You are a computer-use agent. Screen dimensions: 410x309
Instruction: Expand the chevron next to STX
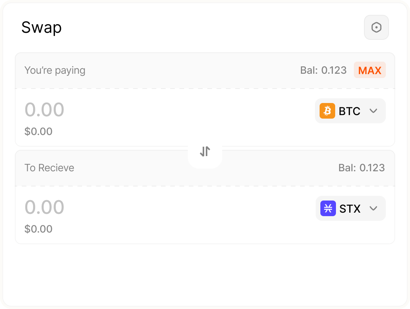(373, 208)
